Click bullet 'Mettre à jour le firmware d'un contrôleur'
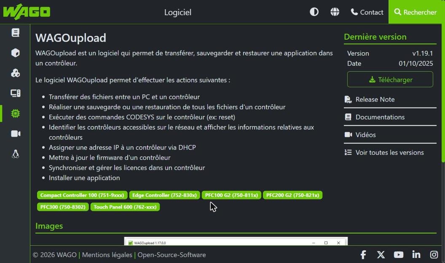This screenshot has height=263, width=445. click(x=110, y=158)
